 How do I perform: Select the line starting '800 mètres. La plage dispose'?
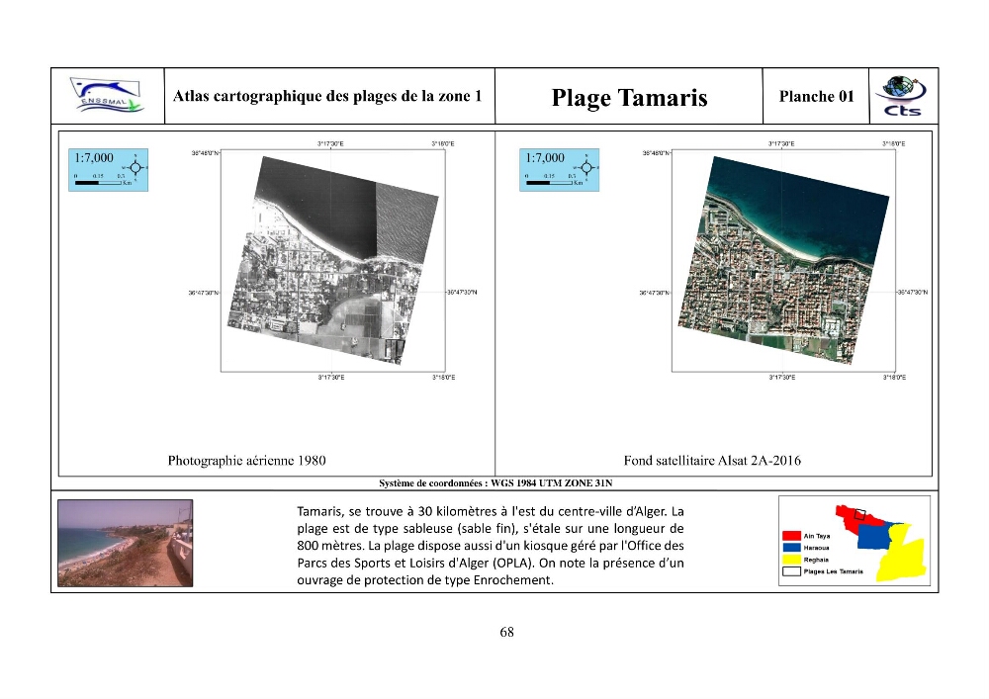coord(491,545)
